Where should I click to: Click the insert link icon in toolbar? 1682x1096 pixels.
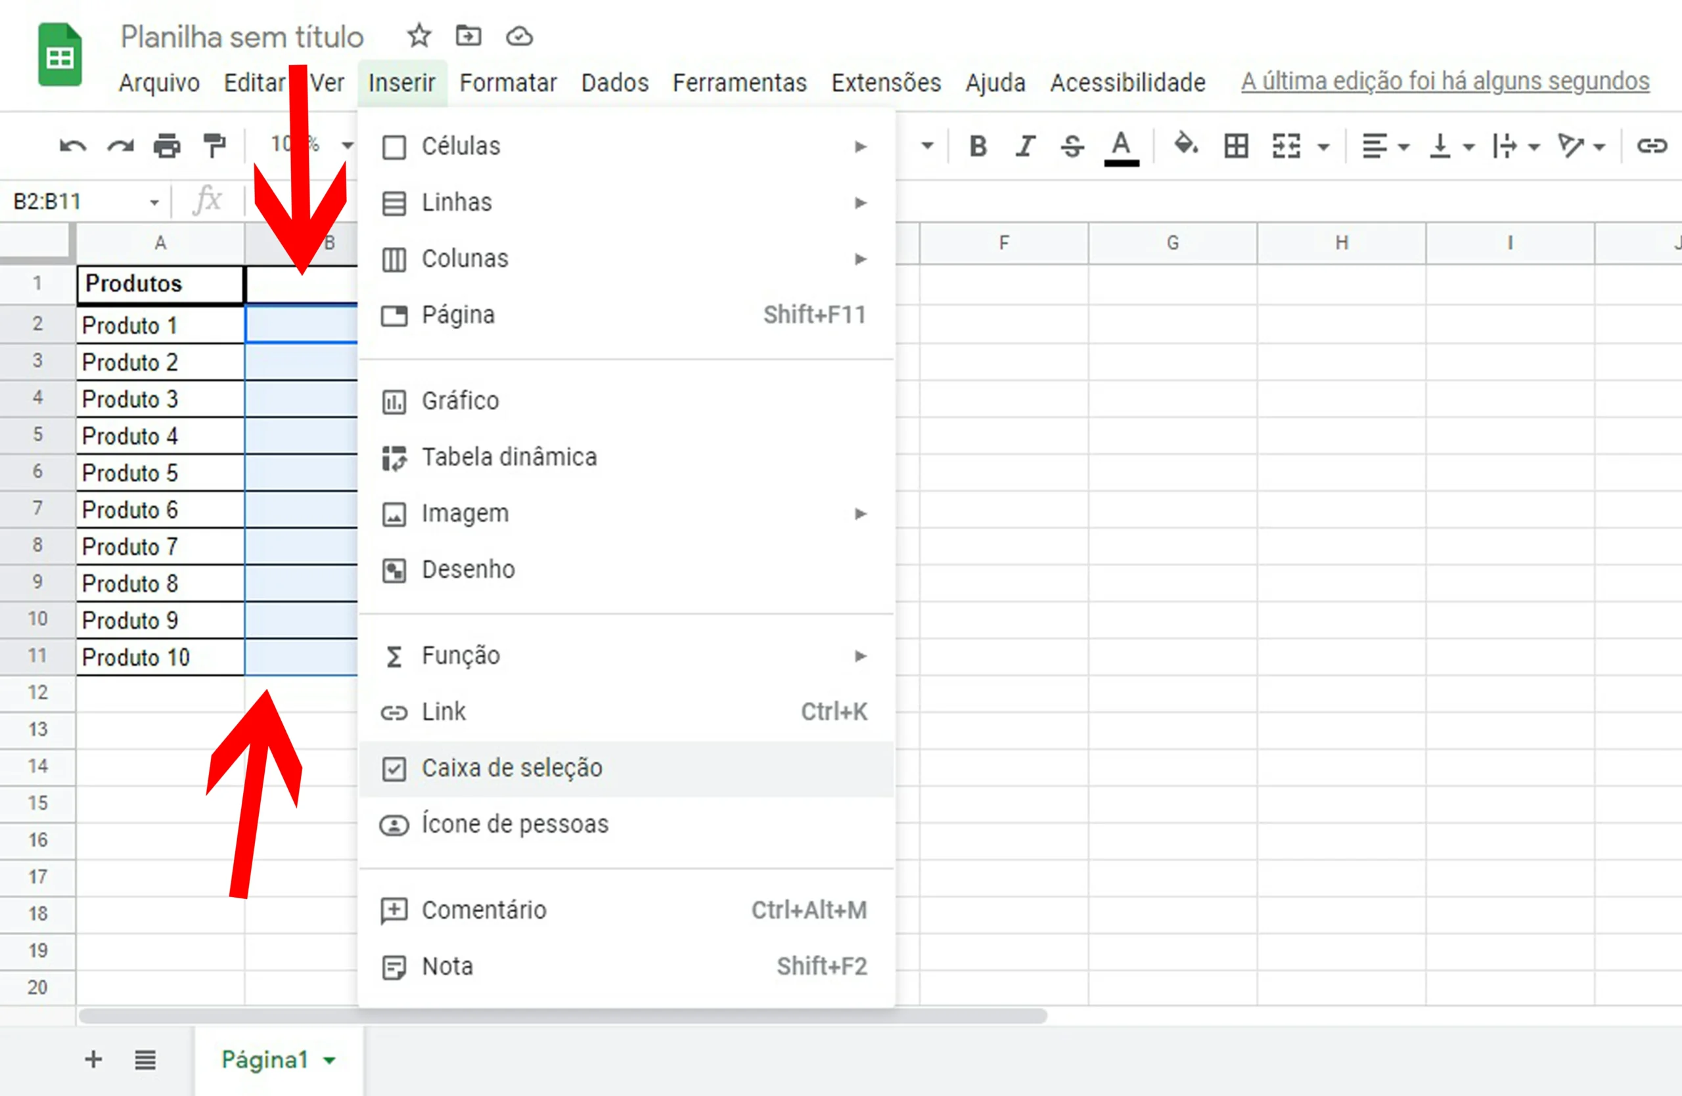pos(1652,146)
